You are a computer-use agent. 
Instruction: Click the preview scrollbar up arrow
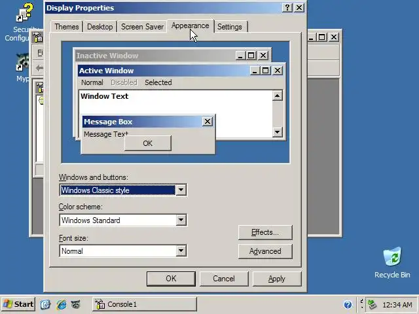click(278, 96)
